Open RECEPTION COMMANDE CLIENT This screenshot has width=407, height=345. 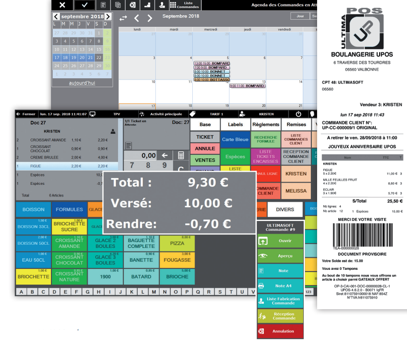296,157
